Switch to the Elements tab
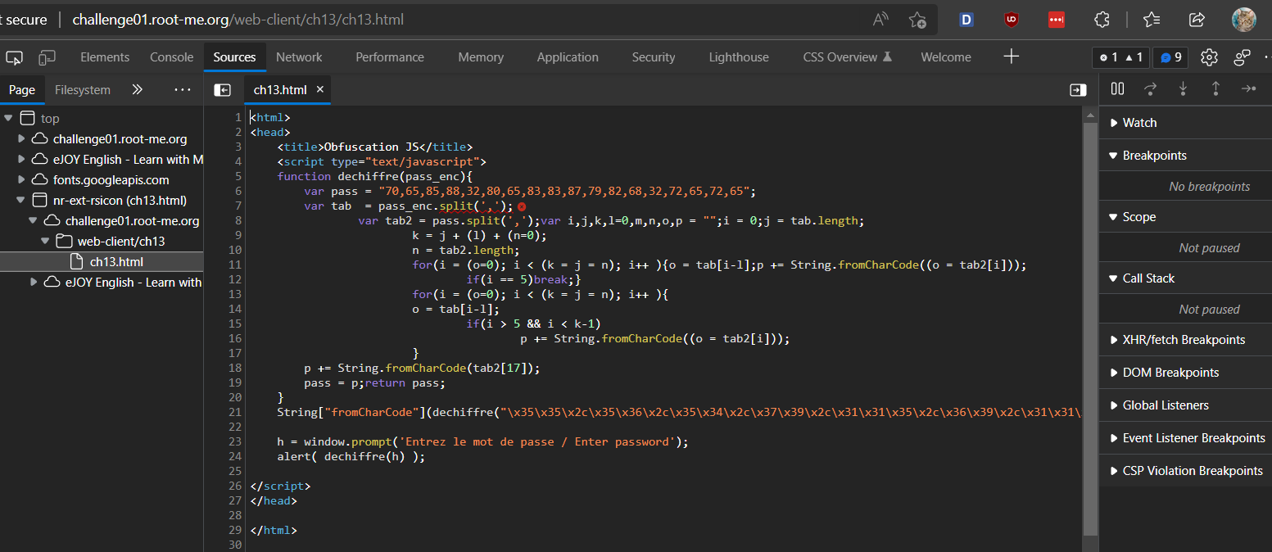Image resolution: width=1272 pixels, height=552 pixels. pyautogui.click(x=105, y=57)
